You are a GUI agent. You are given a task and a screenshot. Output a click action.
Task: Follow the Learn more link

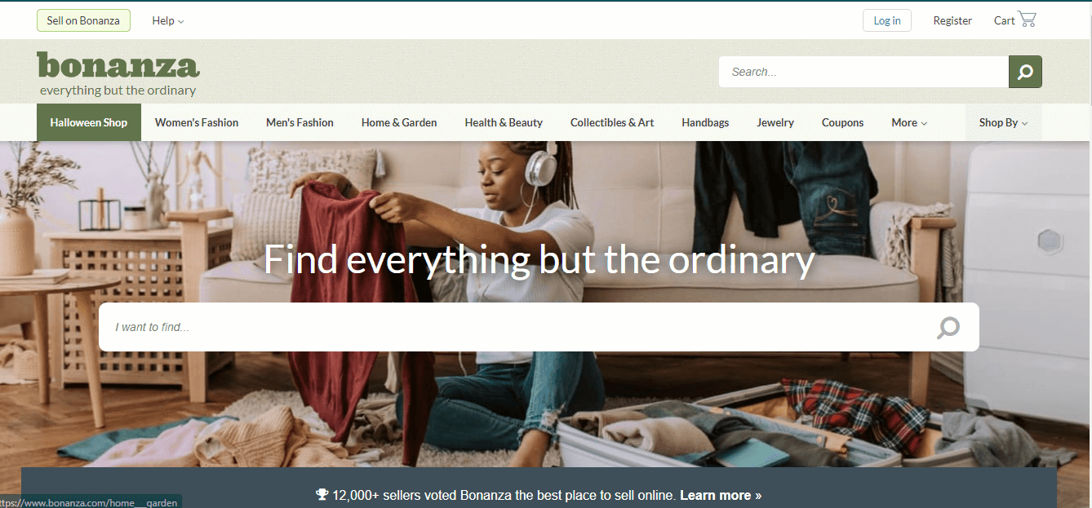click(721, 495)
